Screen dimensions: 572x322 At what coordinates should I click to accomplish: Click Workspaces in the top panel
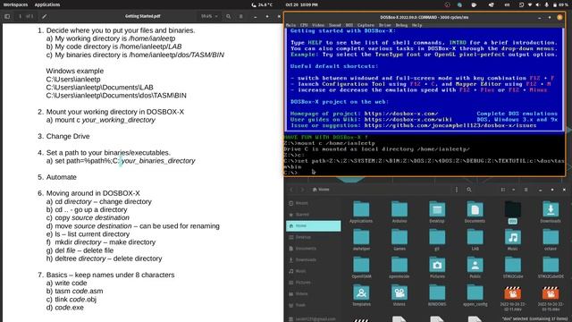16,4
